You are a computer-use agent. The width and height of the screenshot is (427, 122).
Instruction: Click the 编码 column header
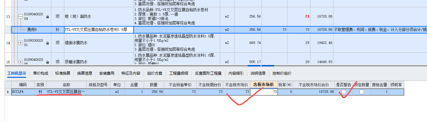click(23, 85)
